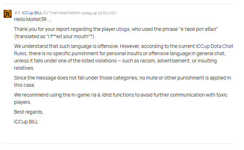This screenshot has width=244, height=150.
Task: Click the word "players." ending the recommendation
Action: (23, 102)
